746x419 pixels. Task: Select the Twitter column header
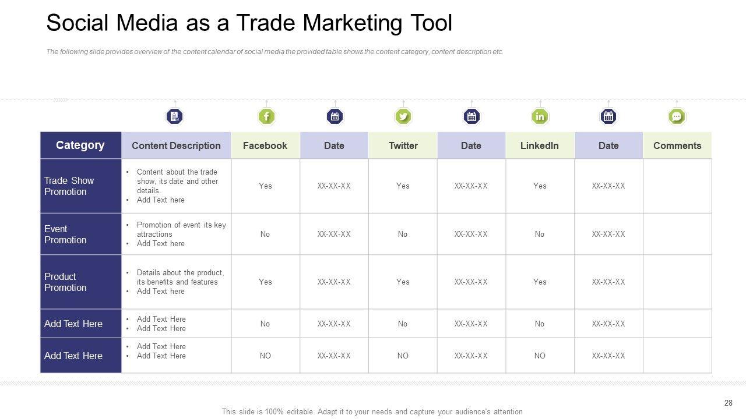pyautogui.click(x=403, y=145)
